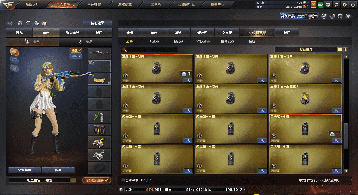Click the item list scrollbar thumb
Image resolution: width=358 pixels, height=195 pixels.
click(x=346, y=136)
